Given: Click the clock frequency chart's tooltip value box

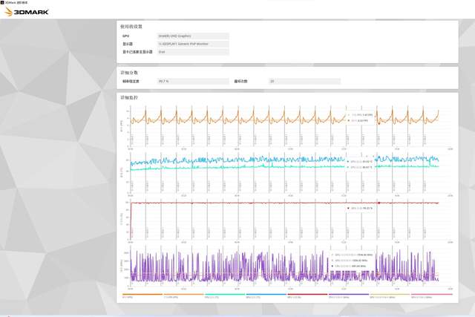Looking at the screenshot, I should [353, 261].
